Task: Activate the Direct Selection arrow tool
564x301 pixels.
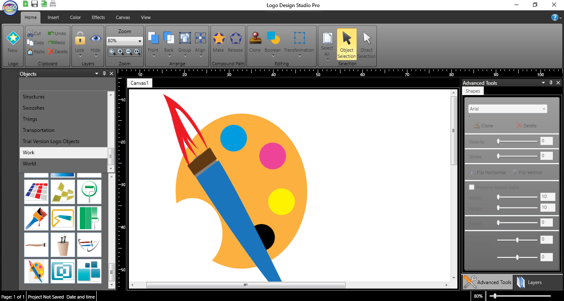Action: pyautogui.click(x=366, y=38)
